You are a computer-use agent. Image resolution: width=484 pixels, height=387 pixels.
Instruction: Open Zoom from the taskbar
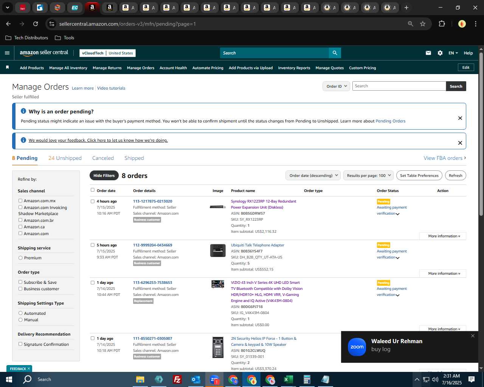pyautogui.click(x=214, y=379)
